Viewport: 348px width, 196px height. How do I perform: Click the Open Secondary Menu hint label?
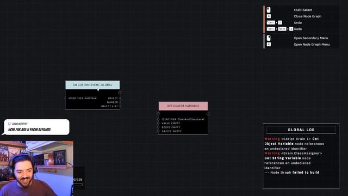point(311,38)
